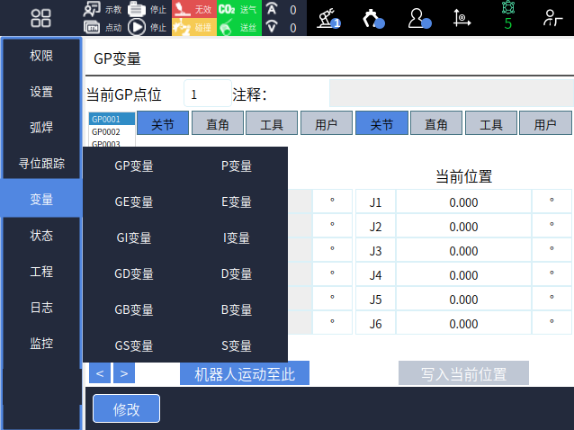Viewport: 574px width, 430px height.
Task: Click the play/stop circular icon
Action: tap(137, 27)
